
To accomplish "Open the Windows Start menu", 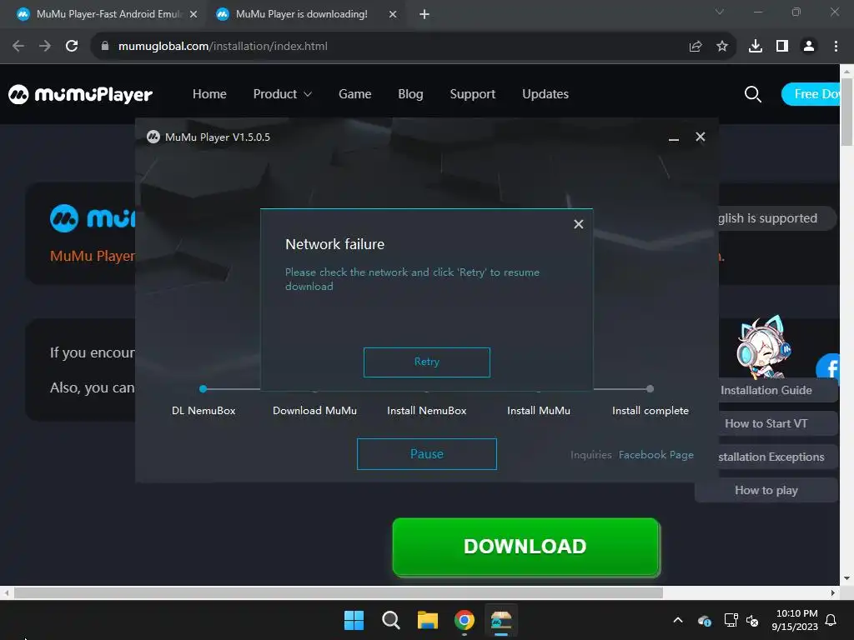I will [x=354, y=620].
